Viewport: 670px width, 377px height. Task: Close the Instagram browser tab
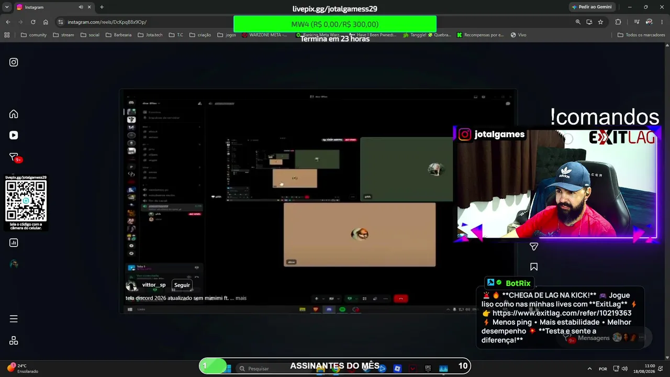click(x=90, y=7)
